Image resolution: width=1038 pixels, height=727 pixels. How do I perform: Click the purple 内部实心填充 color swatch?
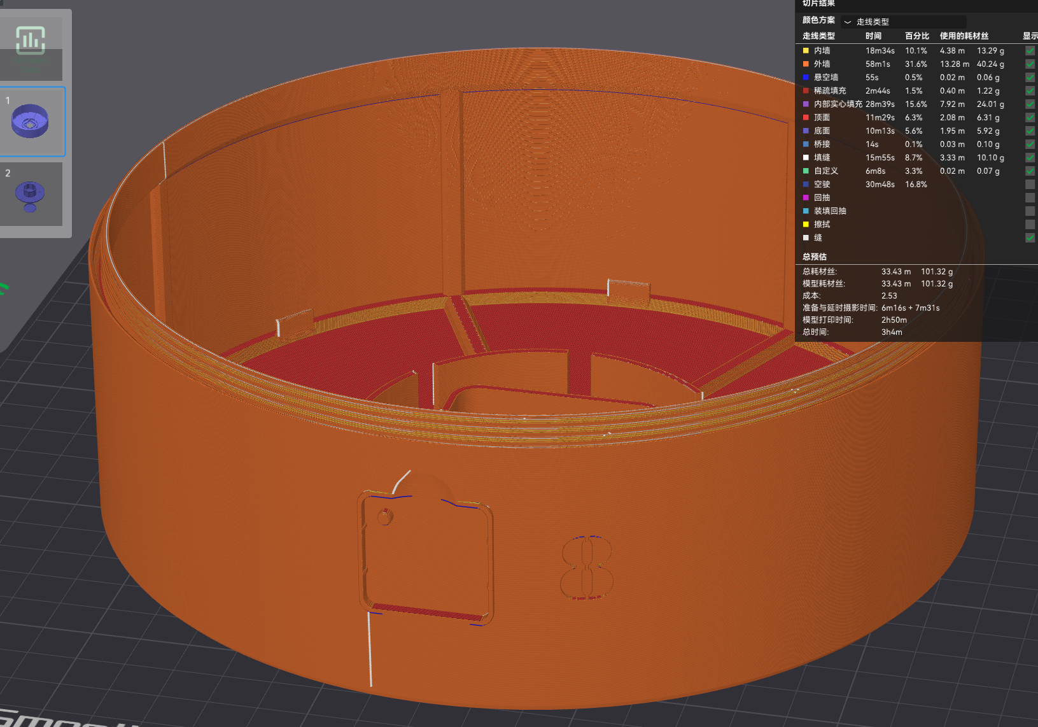[806, 104]
